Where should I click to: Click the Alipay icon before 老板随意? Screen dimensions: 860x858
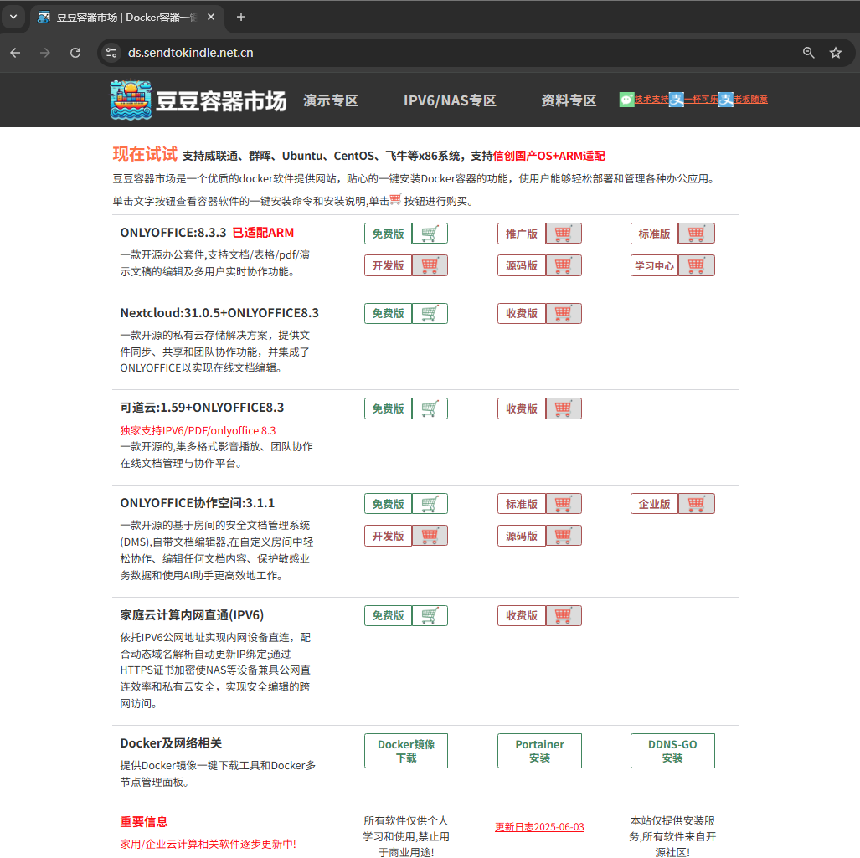click(x=726, y=100)
